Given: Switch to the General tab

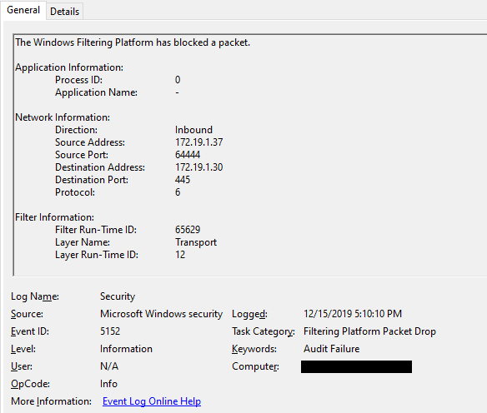Looking at the screenshot, I should [x=23, y=10].
